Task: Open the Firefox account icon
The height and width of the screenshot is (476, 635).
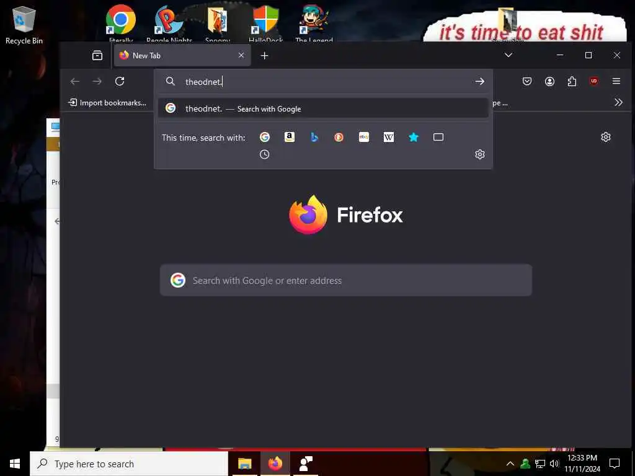Action: point(549,81)
